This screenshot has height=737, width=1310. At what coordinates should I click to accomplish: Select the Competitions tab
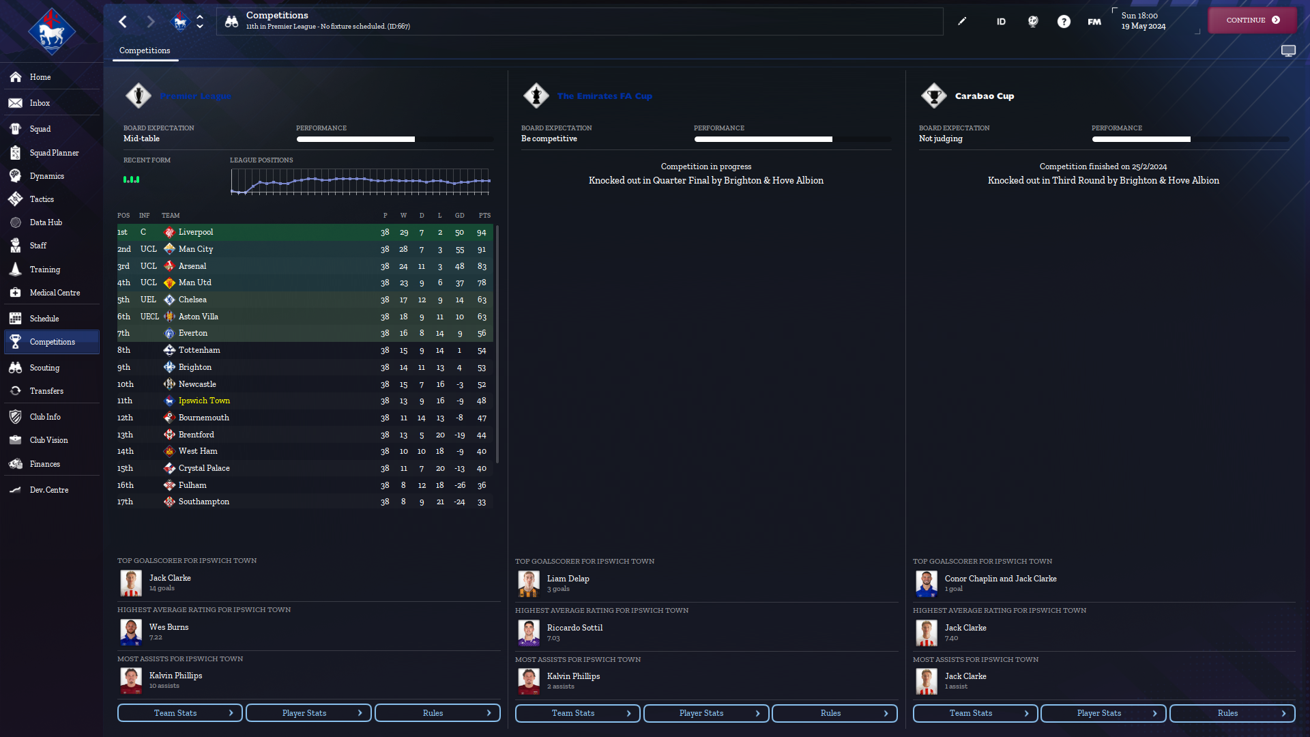pyautogui.click(x=145, y=50)
